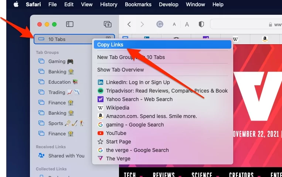
Task: Go back with the back arrow
Action: [129, 24]
